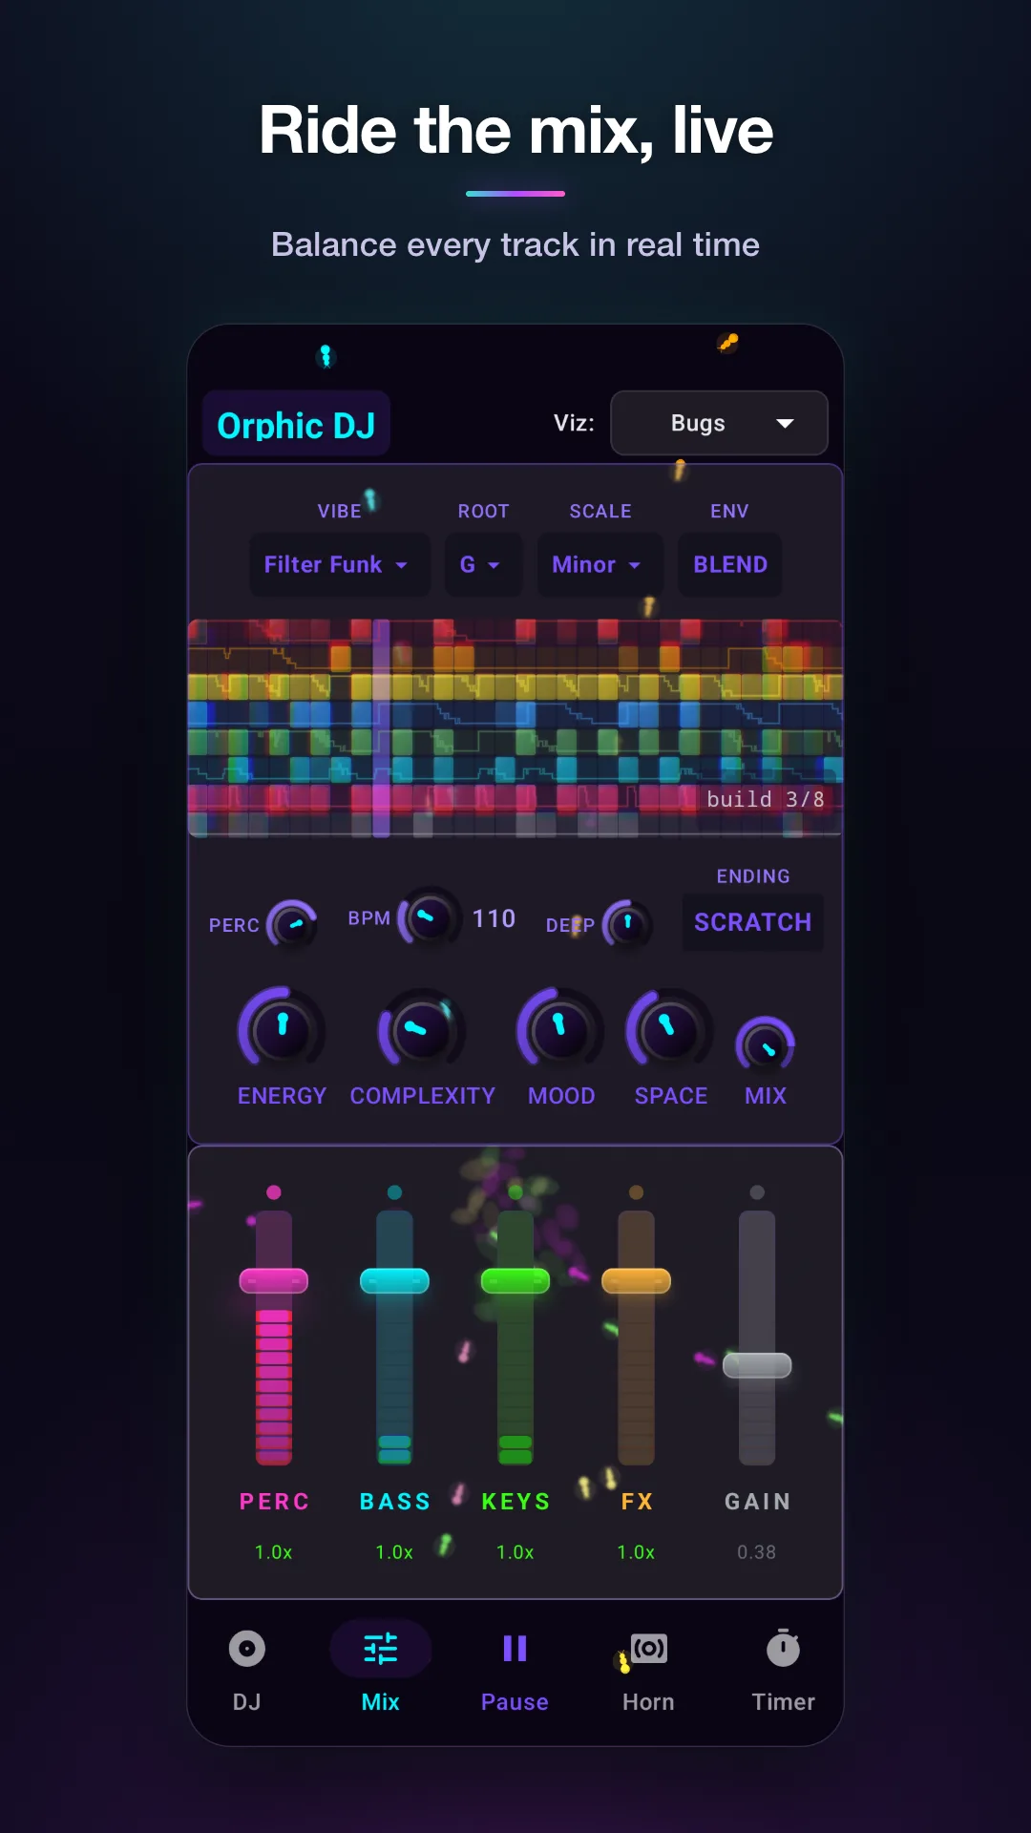Click the BPM knob

click(x=429, y=918)
